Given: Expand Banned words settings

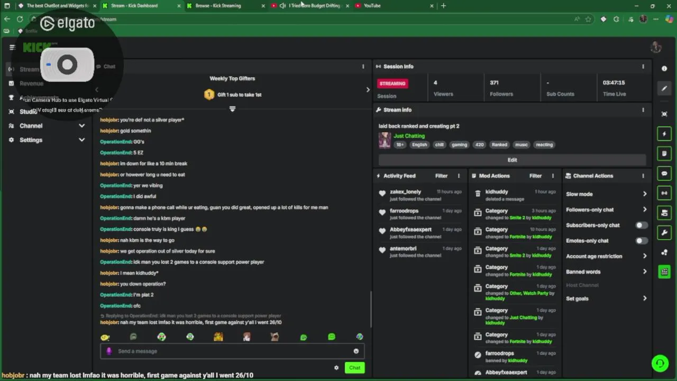Looking at the screenshot, I should [x=606, y=272].
